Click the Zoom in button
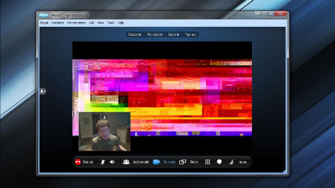 click(x=174, y=35)
